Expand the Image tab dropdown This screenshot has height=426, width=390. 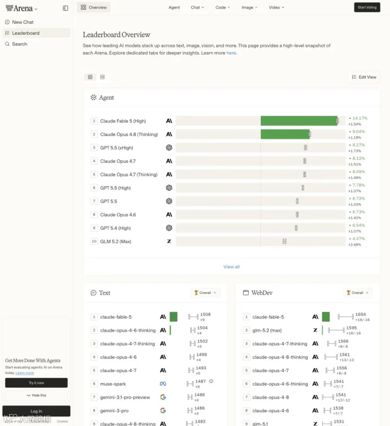coord(250,7)
